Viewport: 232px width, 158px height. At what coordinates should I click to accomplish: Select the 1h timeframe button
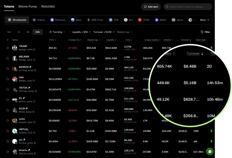click(x=19, y=32)
